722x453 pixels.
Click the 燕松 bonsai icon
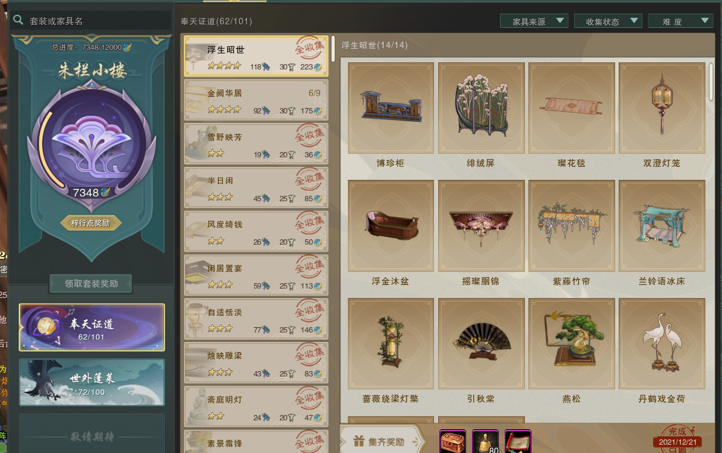click(x=571, y=344)
